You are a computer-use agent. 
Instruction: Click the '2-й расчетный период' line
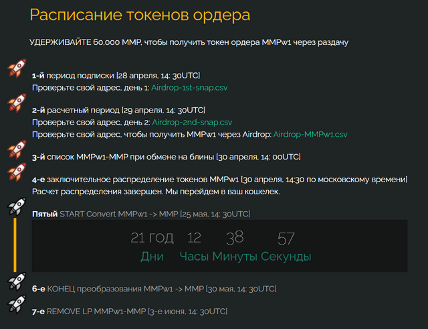119,110
